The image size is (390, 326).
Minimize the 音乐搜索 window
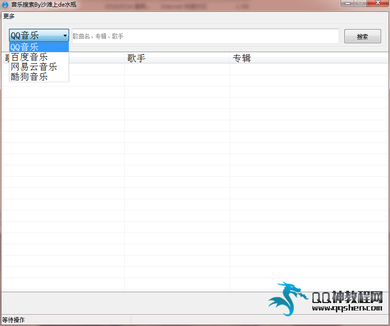[348, 3]
